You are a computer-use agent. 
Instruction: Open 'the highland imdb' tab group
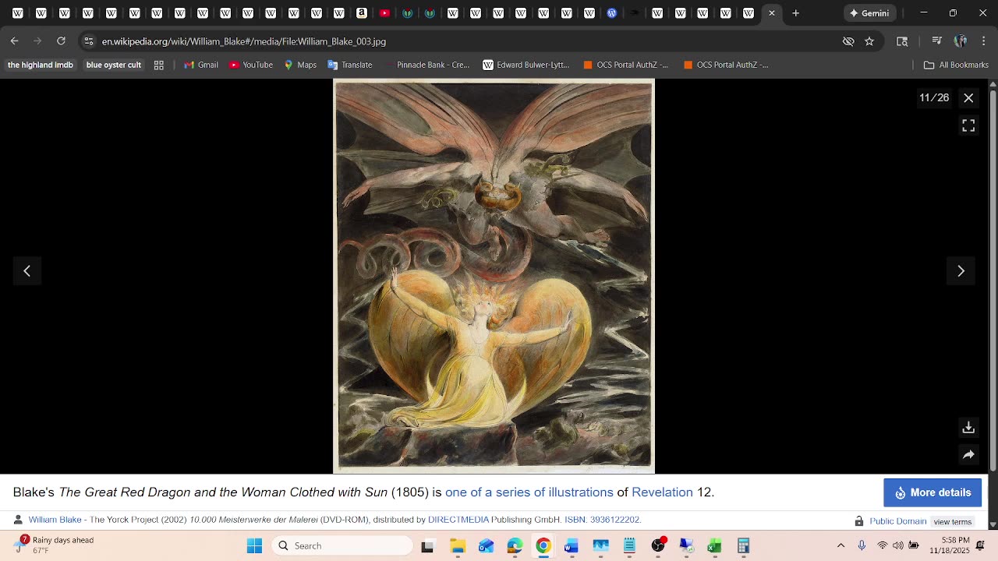pos(41,65)
